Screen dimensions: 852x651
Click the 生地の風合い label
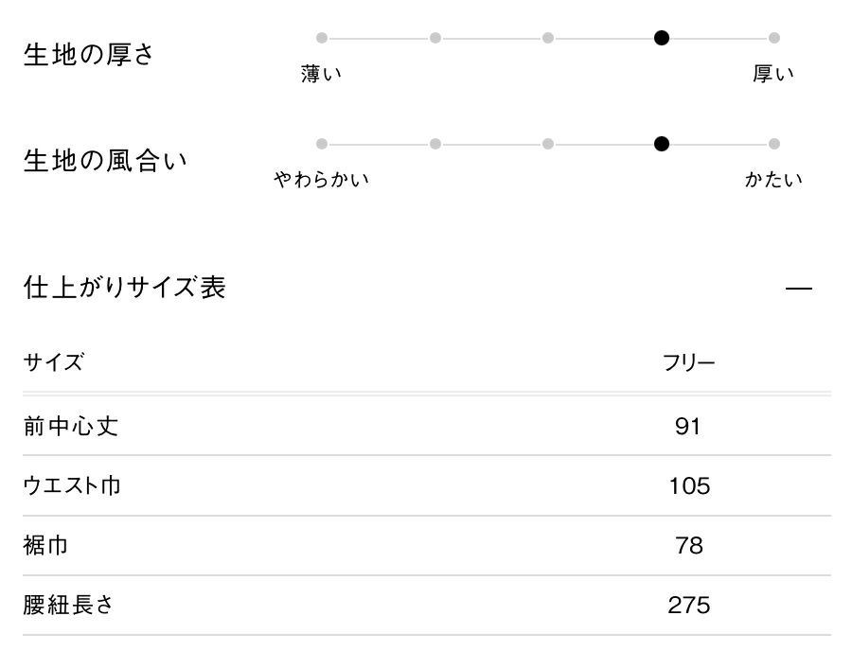click(105, 161)
